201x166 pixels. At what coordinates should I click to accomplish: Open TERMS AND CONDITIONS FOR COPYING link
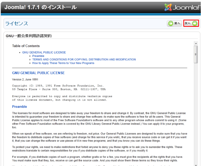pos(84,59)
